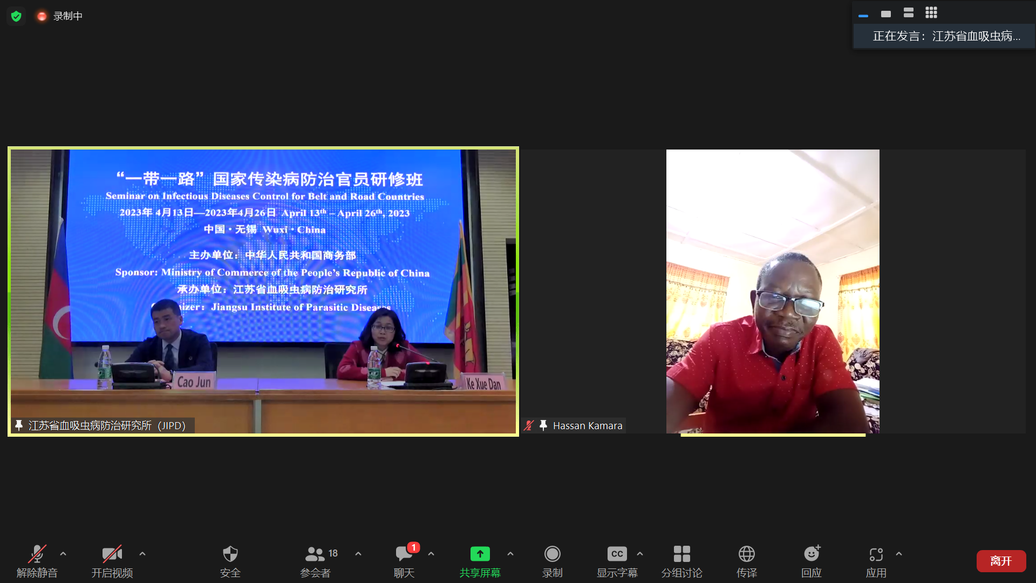Click green encryption shield icon
Viewport: 1036px width, 583px height.
[x=16, y=16]
